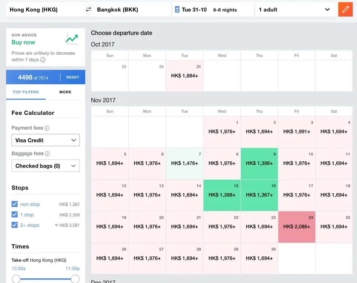Switch to the TOP FILTERS tab
This screenshot has width=357, height=283.
coord(26,92)
